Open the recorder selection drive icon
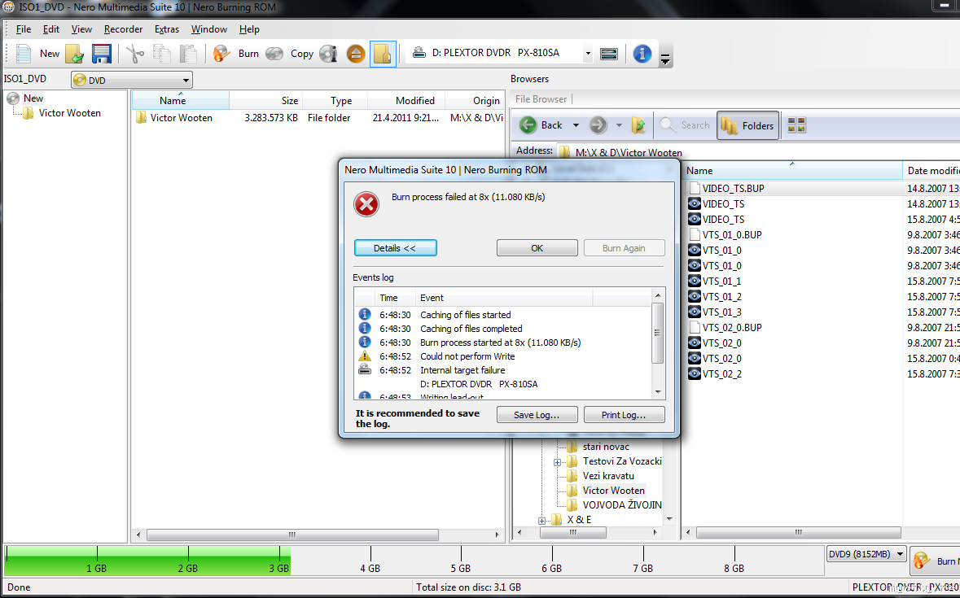Screen dimensions: 960x598 (x=419, y=53)
